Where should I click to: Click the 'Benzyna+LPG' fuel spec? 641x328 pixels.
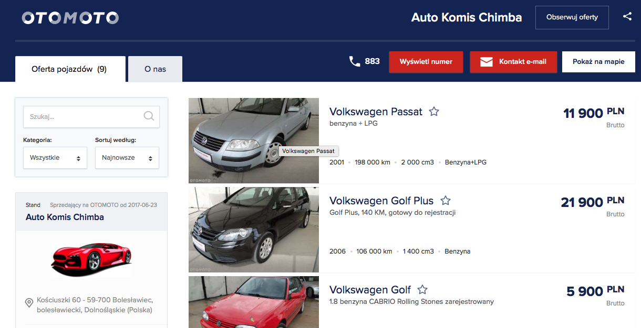[466, 162]
